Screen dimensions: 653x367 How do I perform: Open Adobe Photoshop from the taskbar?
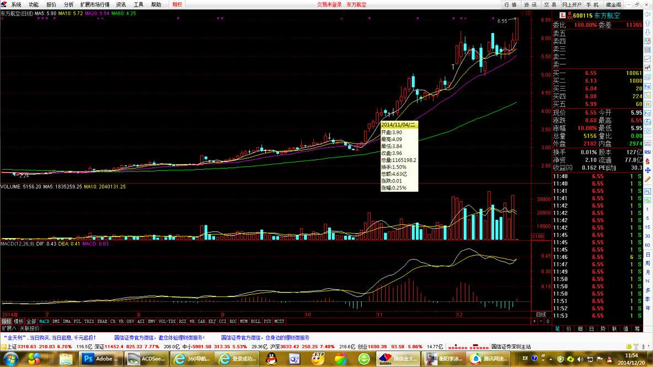coord(101,359)
